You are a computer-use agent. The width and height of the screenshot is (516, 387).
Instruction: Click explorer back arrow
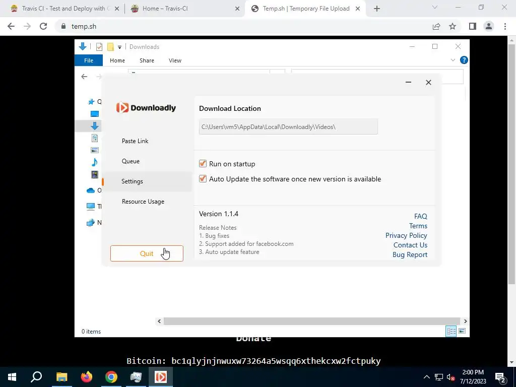[x=84, y=77]
